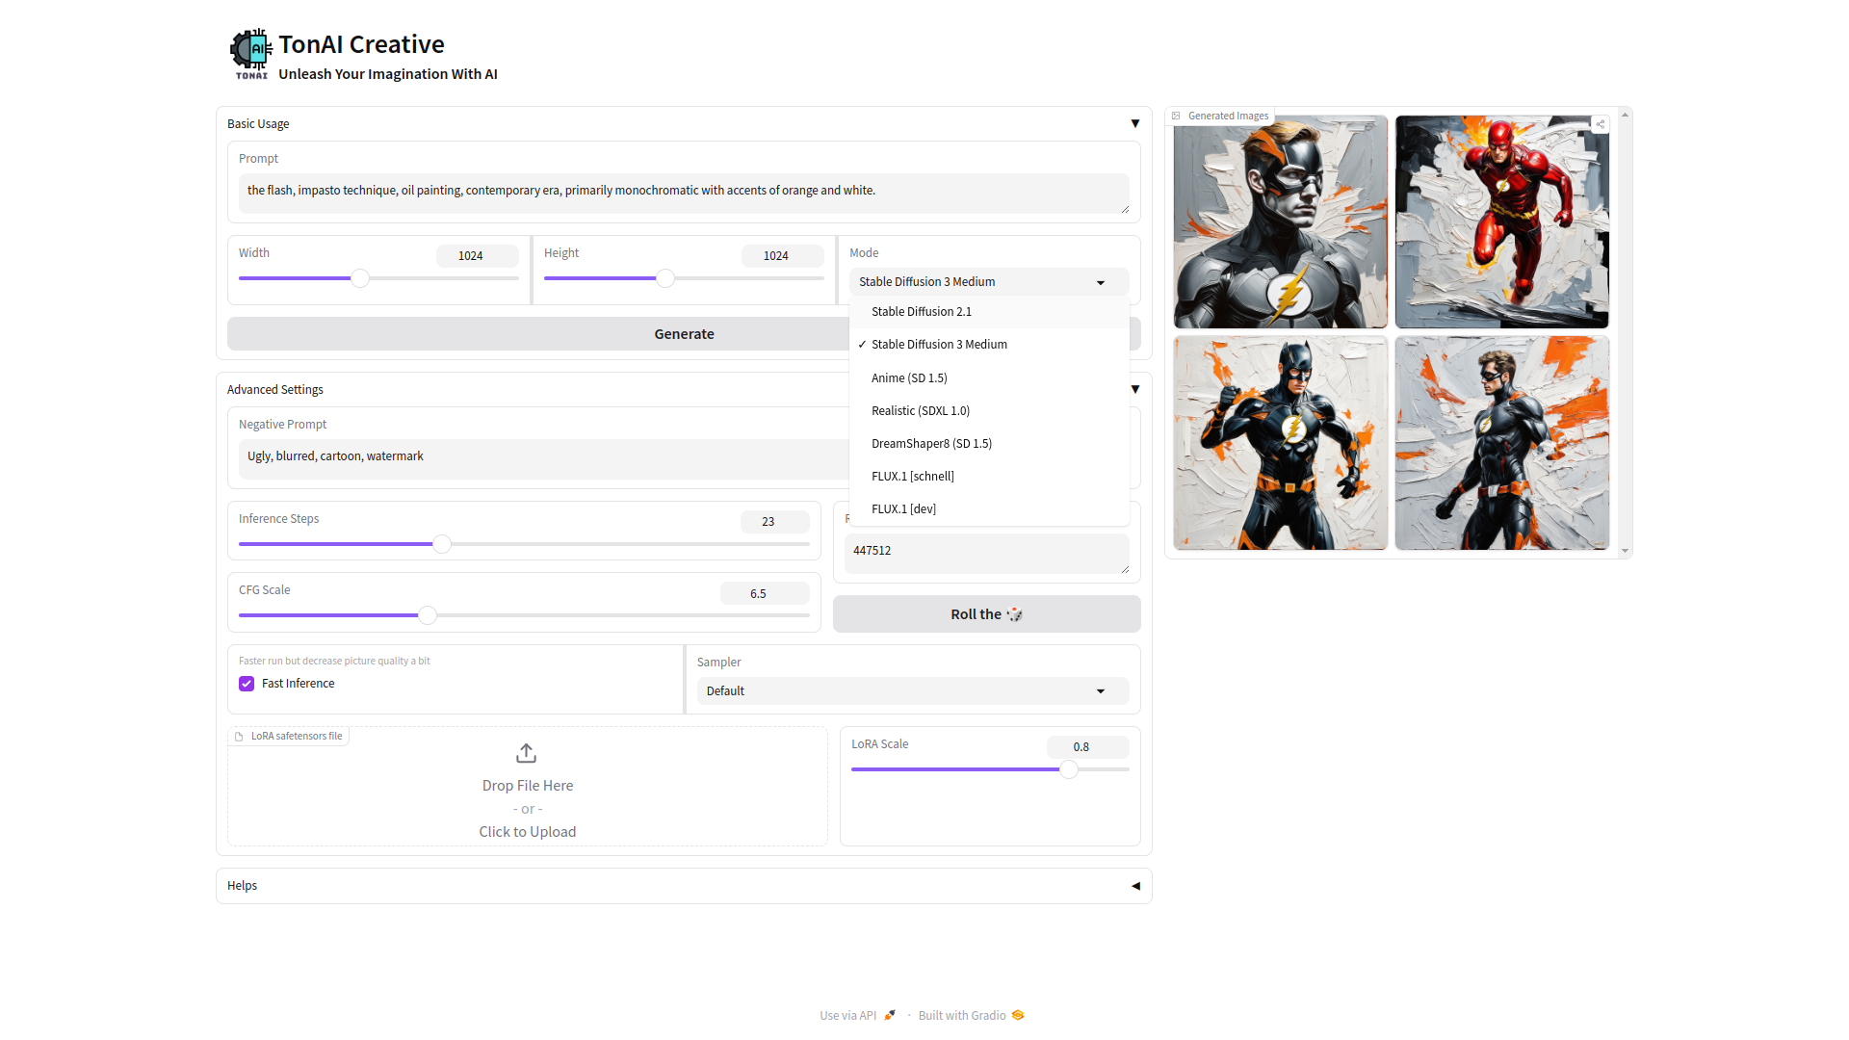Click the TonAI logo icon
The height and width of the screenshot is (1040, 1849).
click(x=251, y=55)
